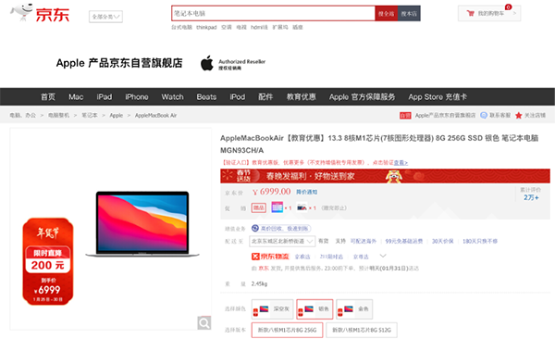Click the 笔记本 breadcrumb link

coord(89,115)
